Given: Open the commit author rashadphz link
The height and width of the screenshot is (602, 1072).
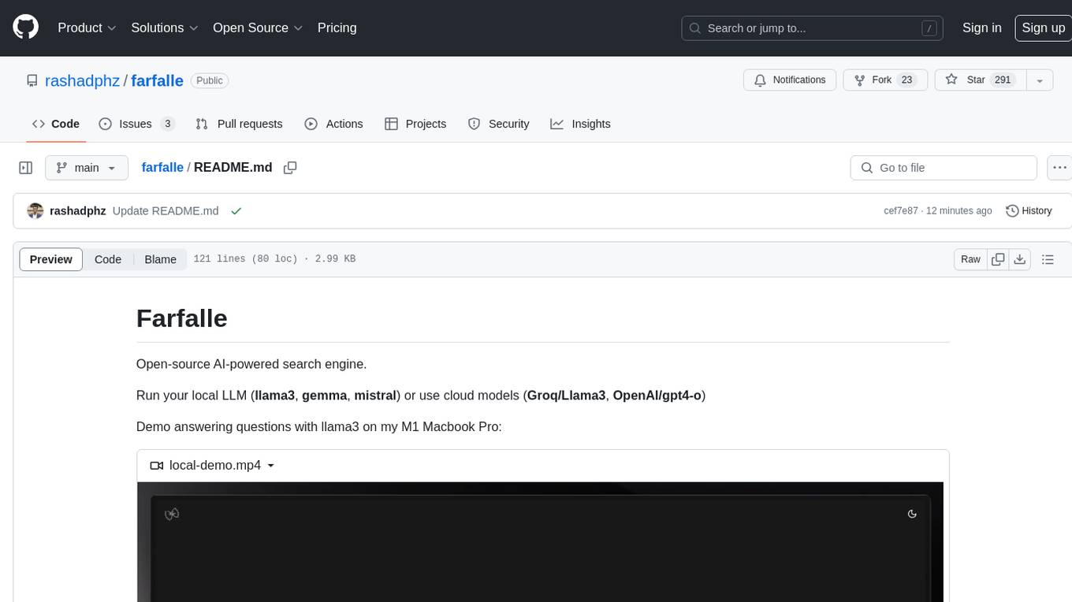Looking at the screenshot, I should [77, 211].
